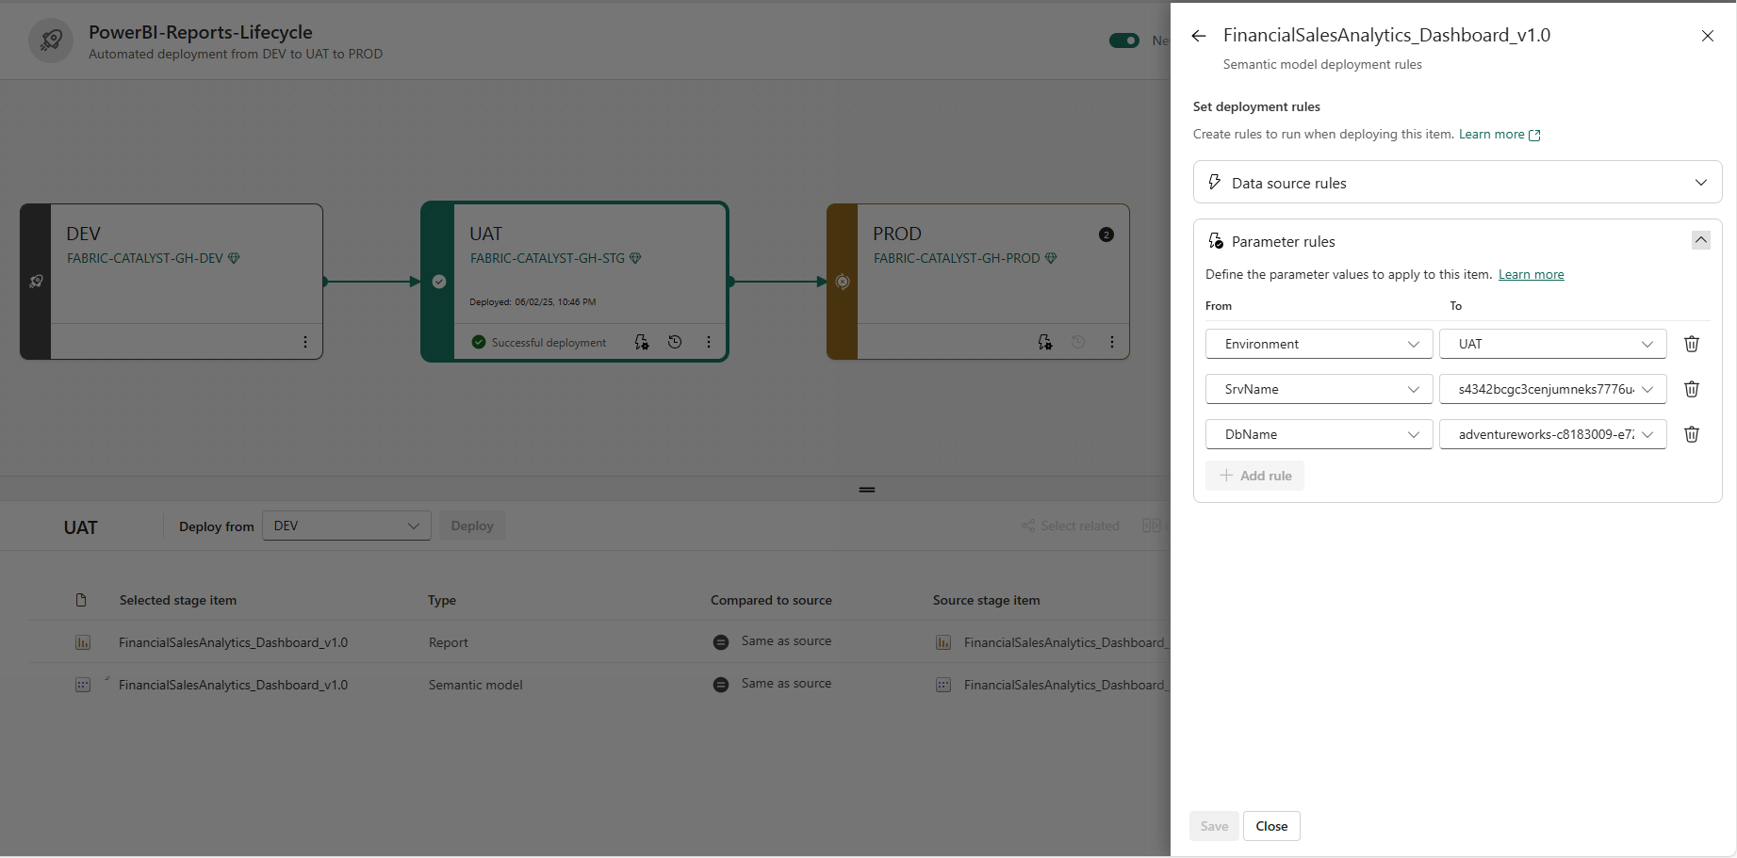The width and height of the screenshot is (1737, 858).
Task: Open the SrvName From dropdown
Action: (x=1319, y=389)
